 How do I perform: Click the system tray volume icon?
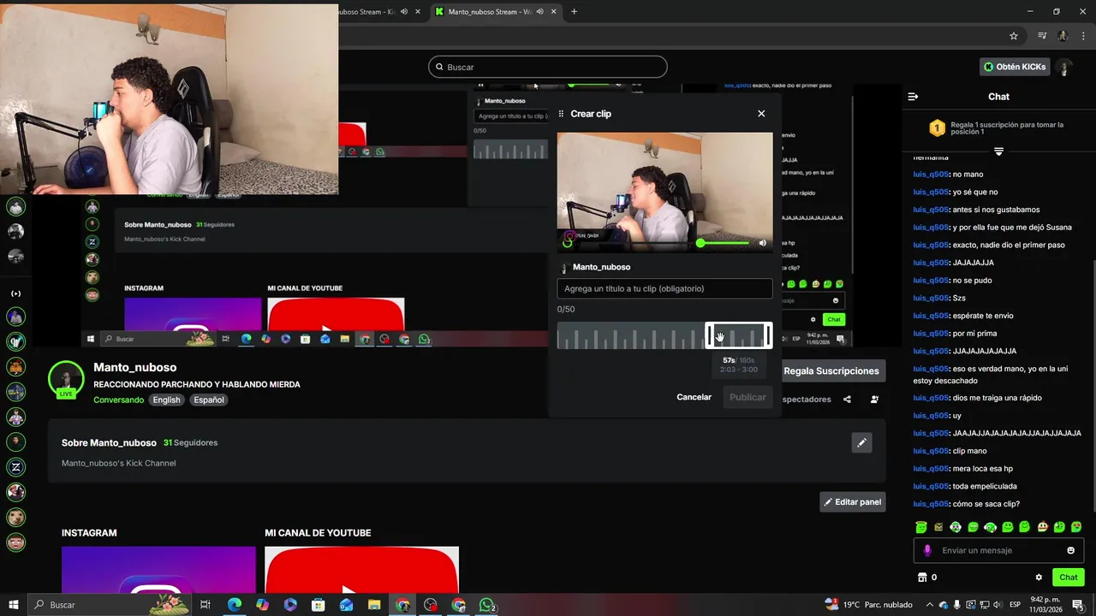(x=998, y=605)
